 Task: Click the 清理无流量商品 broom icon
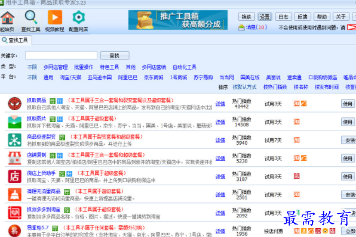[15, 195]
